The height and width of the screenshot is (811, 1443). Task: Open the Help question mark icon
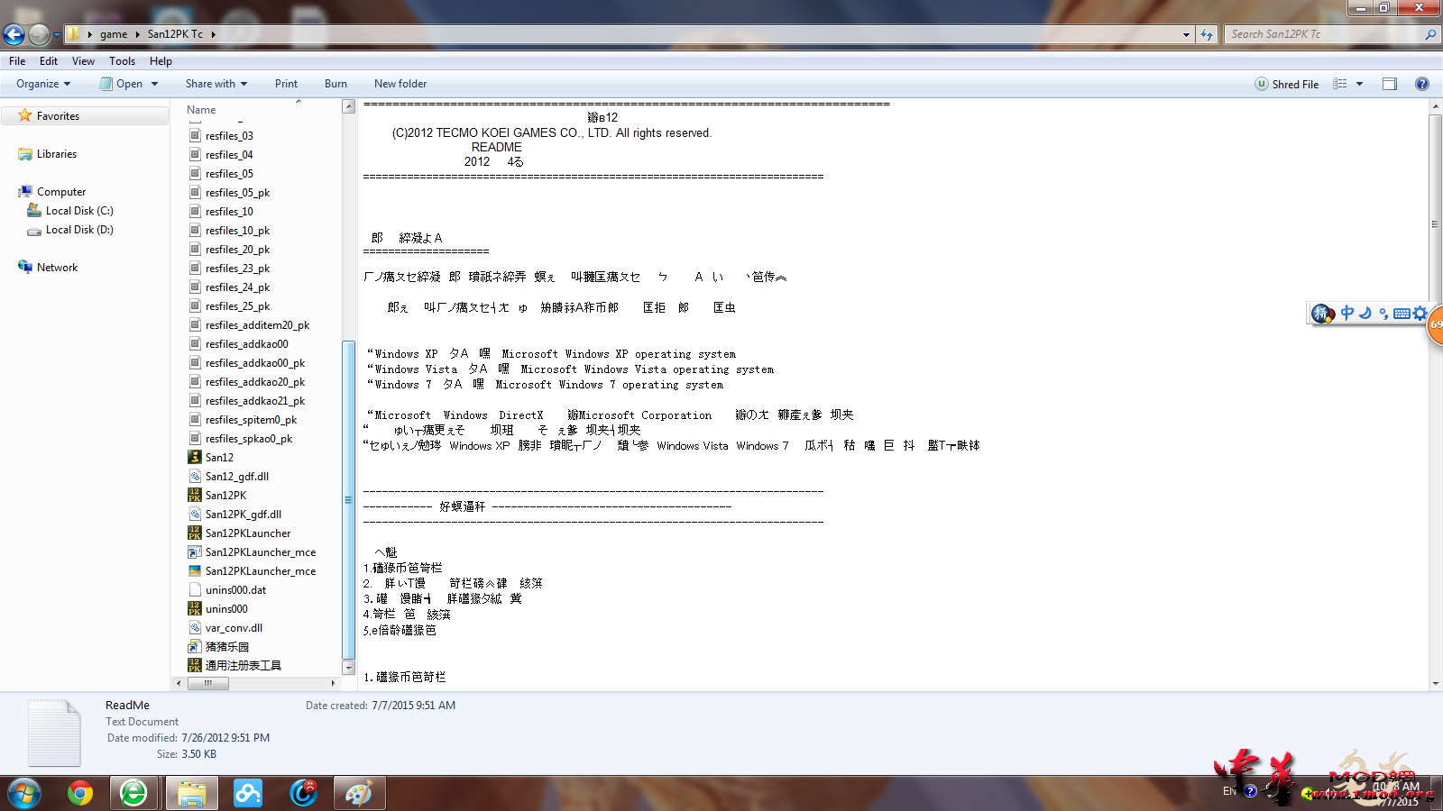(1421, 84)
